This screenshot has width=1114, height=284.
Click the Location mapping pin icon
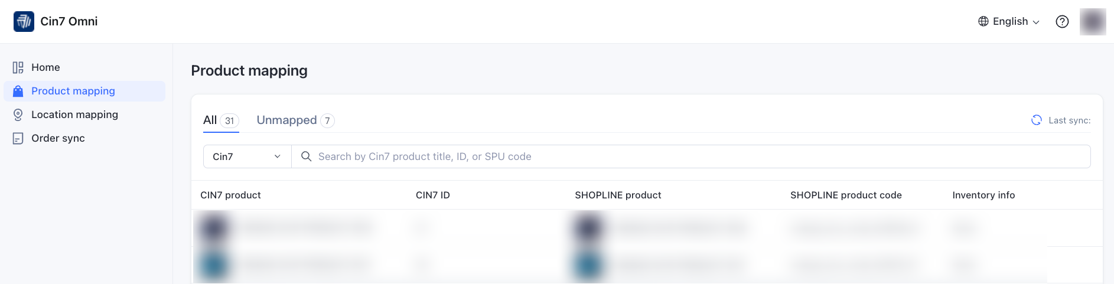(x=18, y=115)
